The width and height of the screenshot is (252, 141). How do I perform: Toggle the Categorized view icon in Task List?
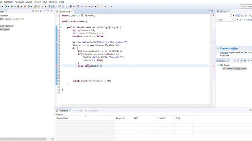point(238,16)
